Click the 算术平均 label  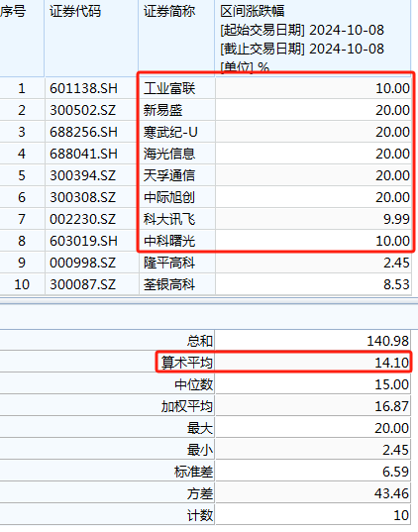click(x=187, y=363)
